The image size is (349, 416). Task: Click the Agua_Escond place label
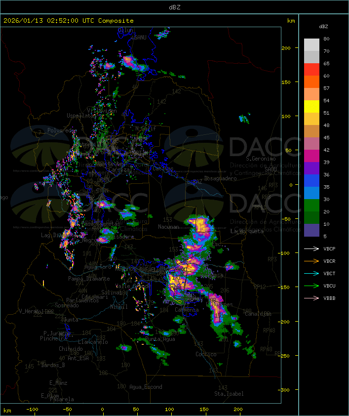[x=146, y=387]
